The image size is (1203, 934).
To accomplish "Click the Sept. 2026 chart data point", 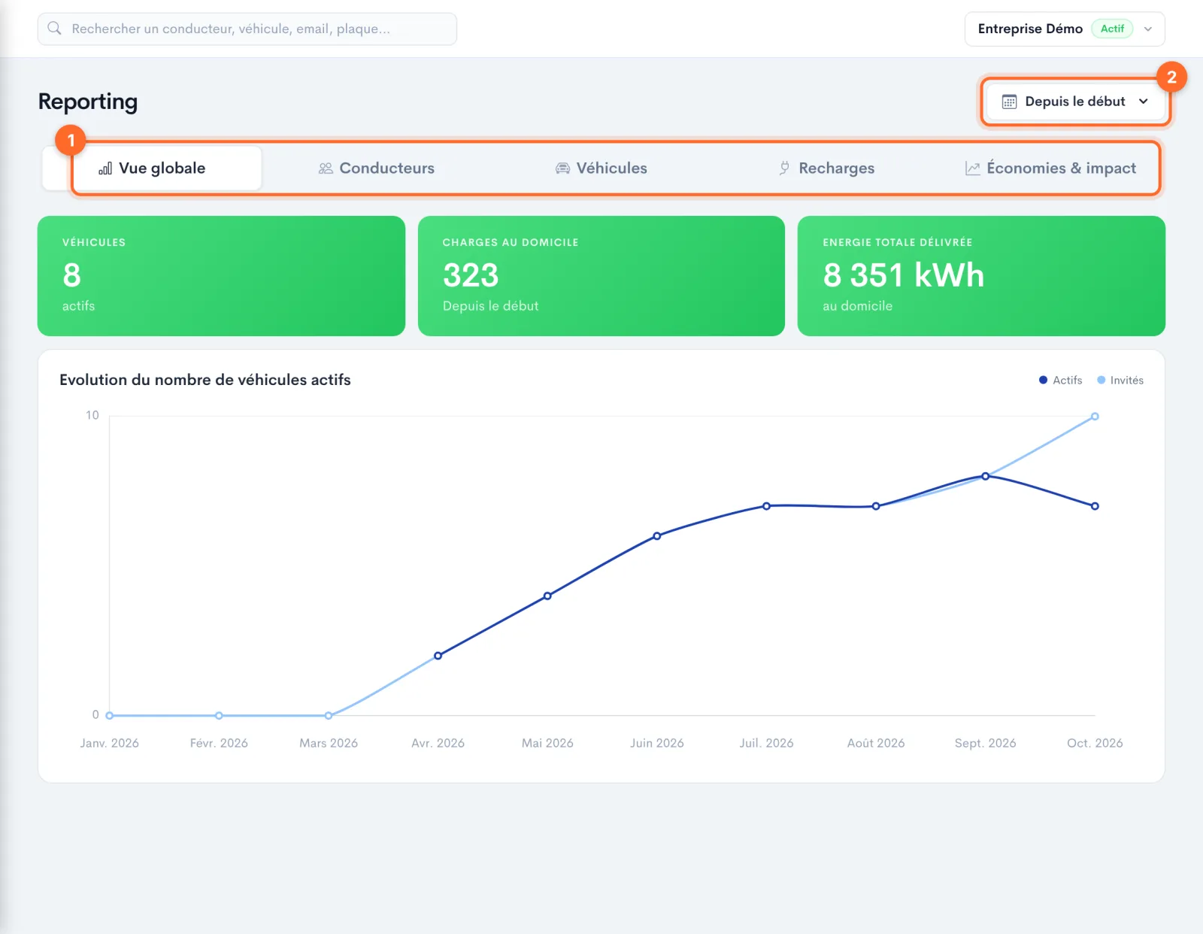I will pyautogui.click(x=985, y=476).
